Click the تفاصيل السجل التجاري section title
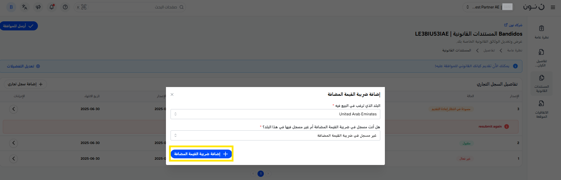This screenshot has height=180, width=561. 497,84
